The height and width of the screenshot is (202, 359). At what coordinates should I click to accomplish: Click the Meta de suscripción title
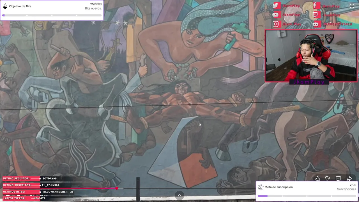point(279,187)
